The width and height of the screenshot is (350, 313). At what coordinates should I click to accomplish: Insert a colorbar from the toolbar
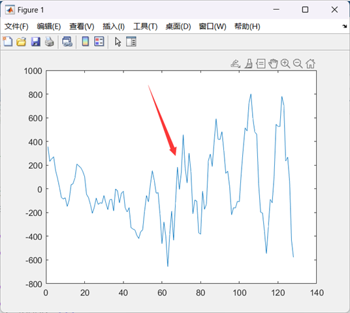[86, 42]
